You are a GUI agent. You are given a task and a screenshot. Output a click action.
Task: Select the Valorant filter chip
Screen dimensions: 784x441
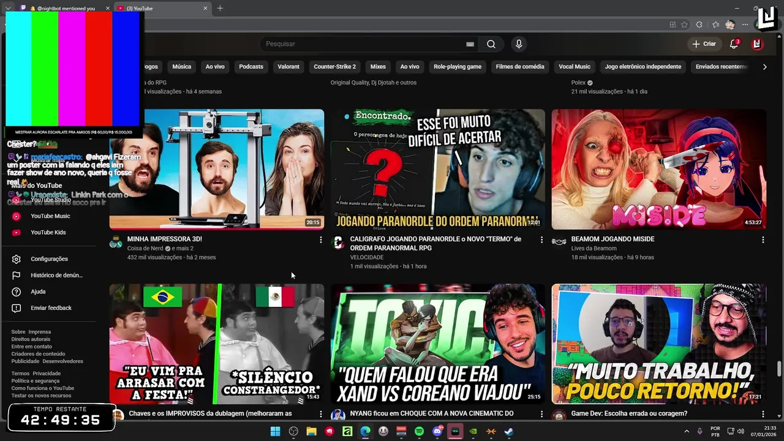tap(288, 67)
